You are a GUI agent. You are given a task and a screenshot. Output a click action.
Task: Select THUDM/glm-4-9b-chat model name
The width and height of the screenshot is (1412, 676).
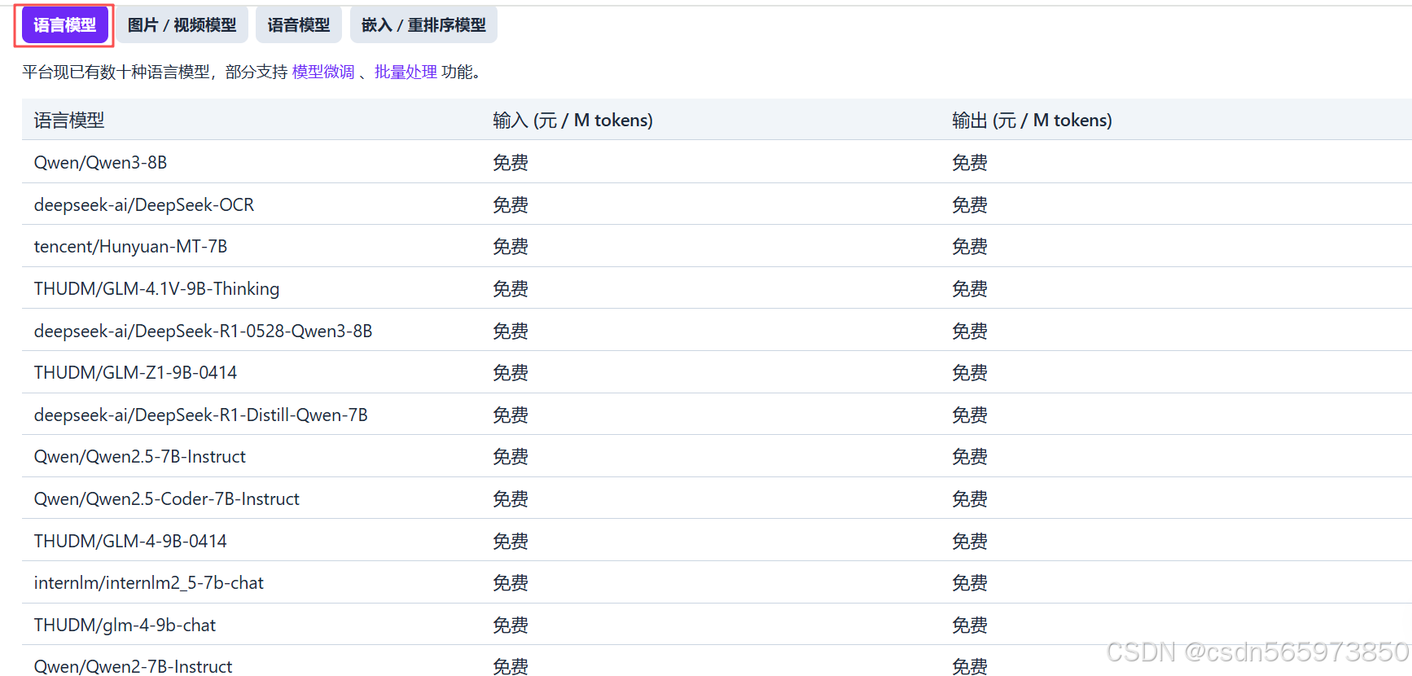coord(125,625)
